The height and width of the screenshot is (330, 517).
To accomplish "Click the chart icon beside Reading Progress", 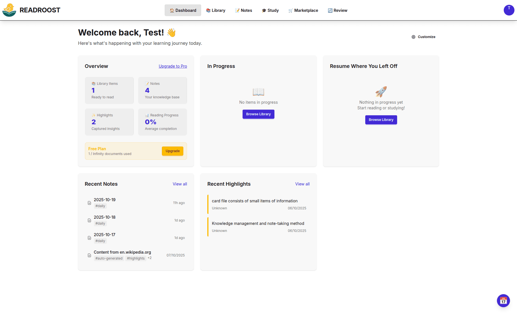I will click(x=147, y=115).
